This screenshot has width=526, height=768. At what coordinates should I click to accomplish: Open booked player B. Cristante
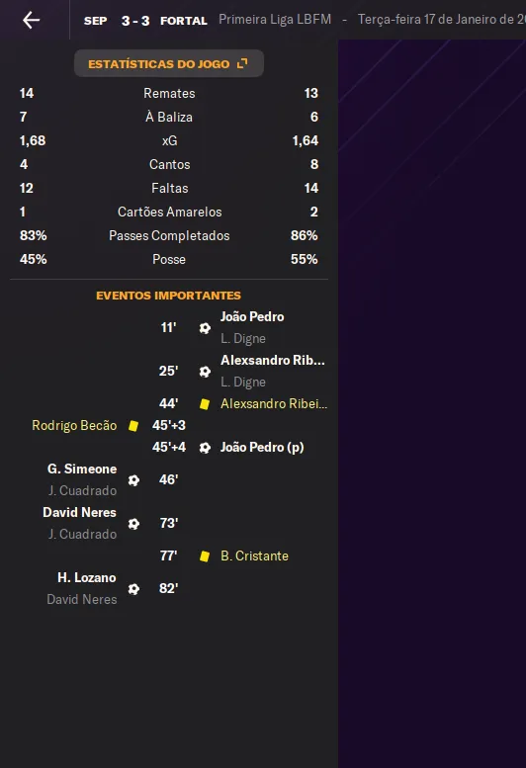255,555
